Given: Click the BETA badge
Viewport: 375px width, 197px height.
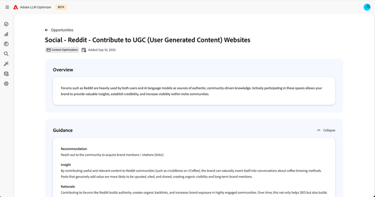Looking at the screenshot, I should pyautogui.click(x=61, y=7).
